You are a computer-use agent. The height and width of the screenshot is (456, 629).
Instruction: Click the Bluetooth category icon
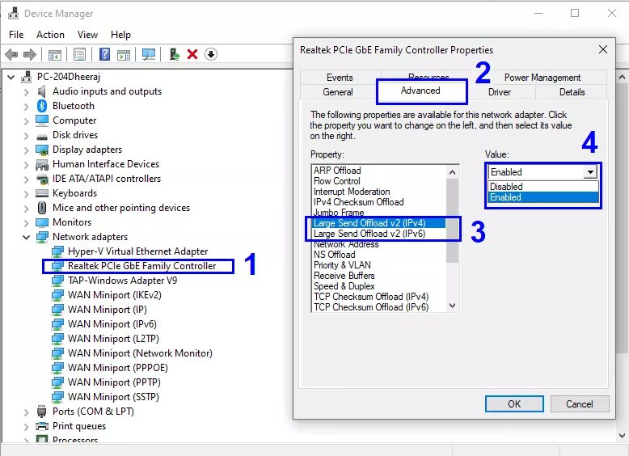[42, 106]
